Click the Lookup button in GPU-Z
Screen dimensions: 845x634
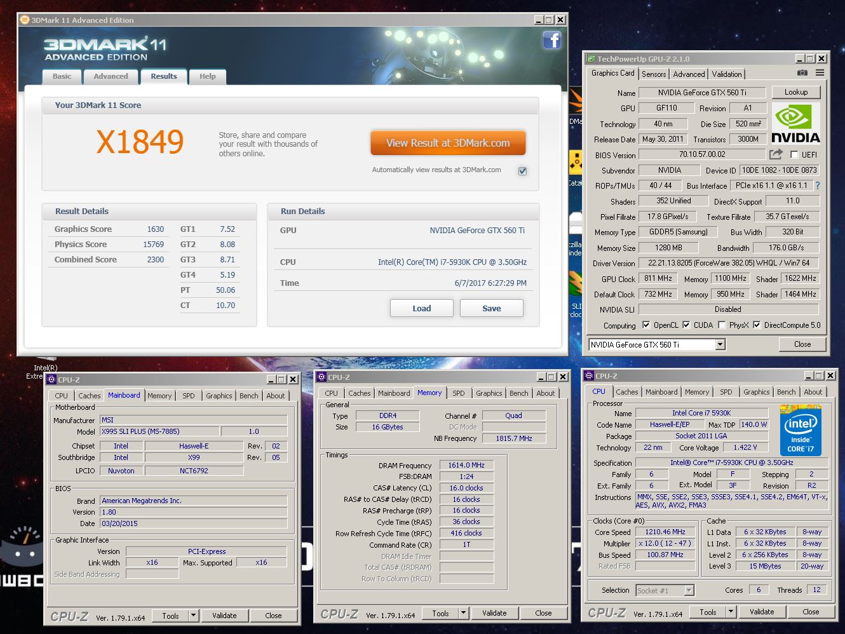tap(795, 92)
